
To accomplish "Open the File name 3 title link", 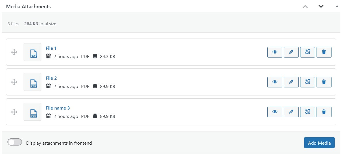I will point(58,108).
